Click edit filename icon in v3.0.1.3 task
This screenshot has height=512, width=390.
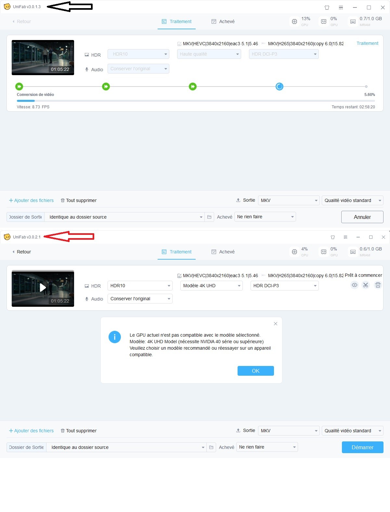pos(179,44)
